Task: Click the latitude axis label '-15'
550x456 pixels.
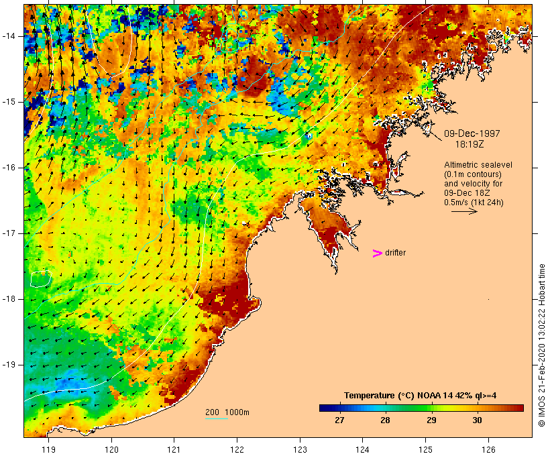Action: (x=9, y=102)
